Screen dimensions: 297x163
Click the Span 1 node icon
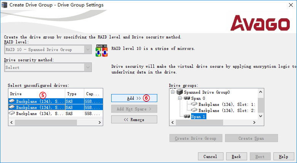[x=187, y=116]
